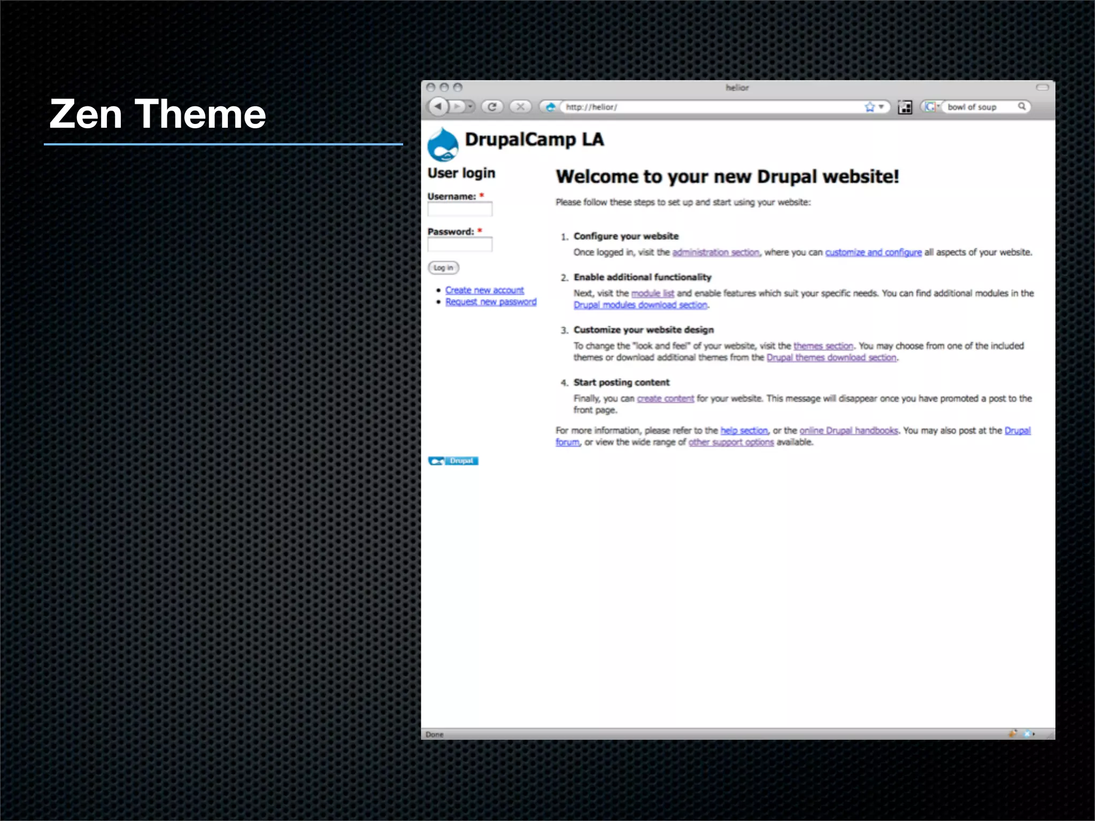Screen dimensions: 1095x821
Task: Bookmark this page with the star icon
Action: [x=869, y=107]
